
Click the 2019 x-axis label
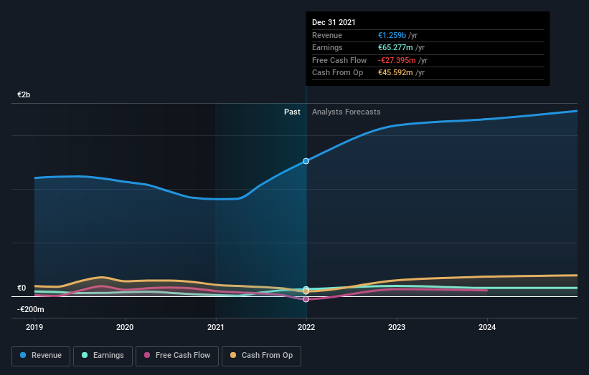(34, 328)
